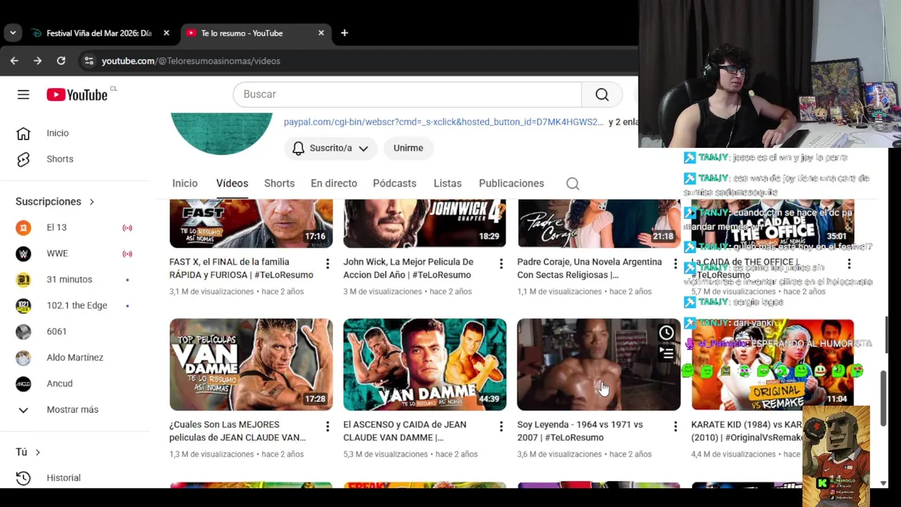Open the 6061 subscription channel
The width and height of the screenshot is (901, 507).
(x=56, y=332)
